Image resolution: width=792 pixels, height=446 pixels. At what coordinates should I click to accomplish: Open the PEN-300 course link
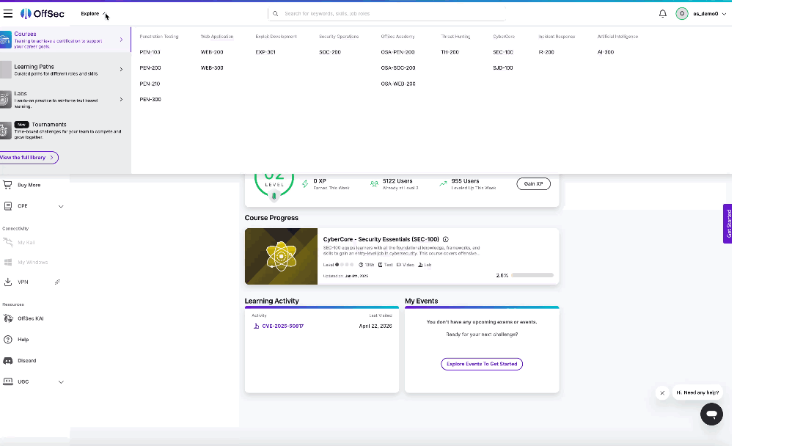150,100
